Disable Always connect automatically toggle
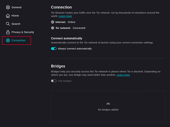Image resolution: width=170 pixels, height=127 pixels. (x=54, y=49)
